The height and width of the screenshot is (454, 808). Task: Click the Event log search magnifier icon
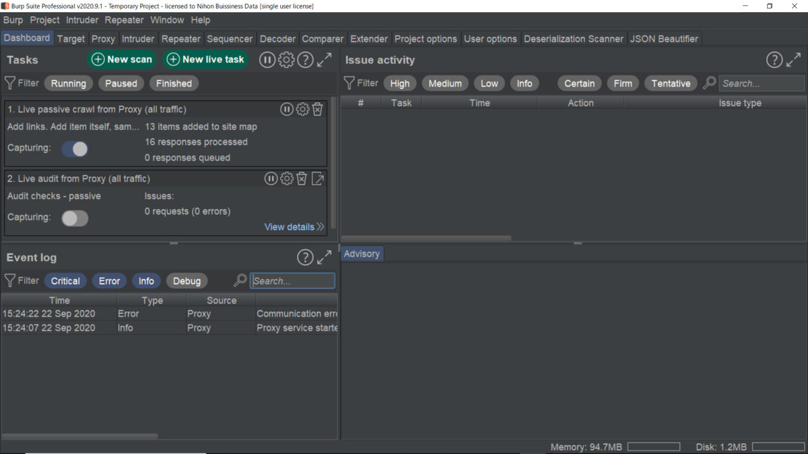[x=240, y=280]
